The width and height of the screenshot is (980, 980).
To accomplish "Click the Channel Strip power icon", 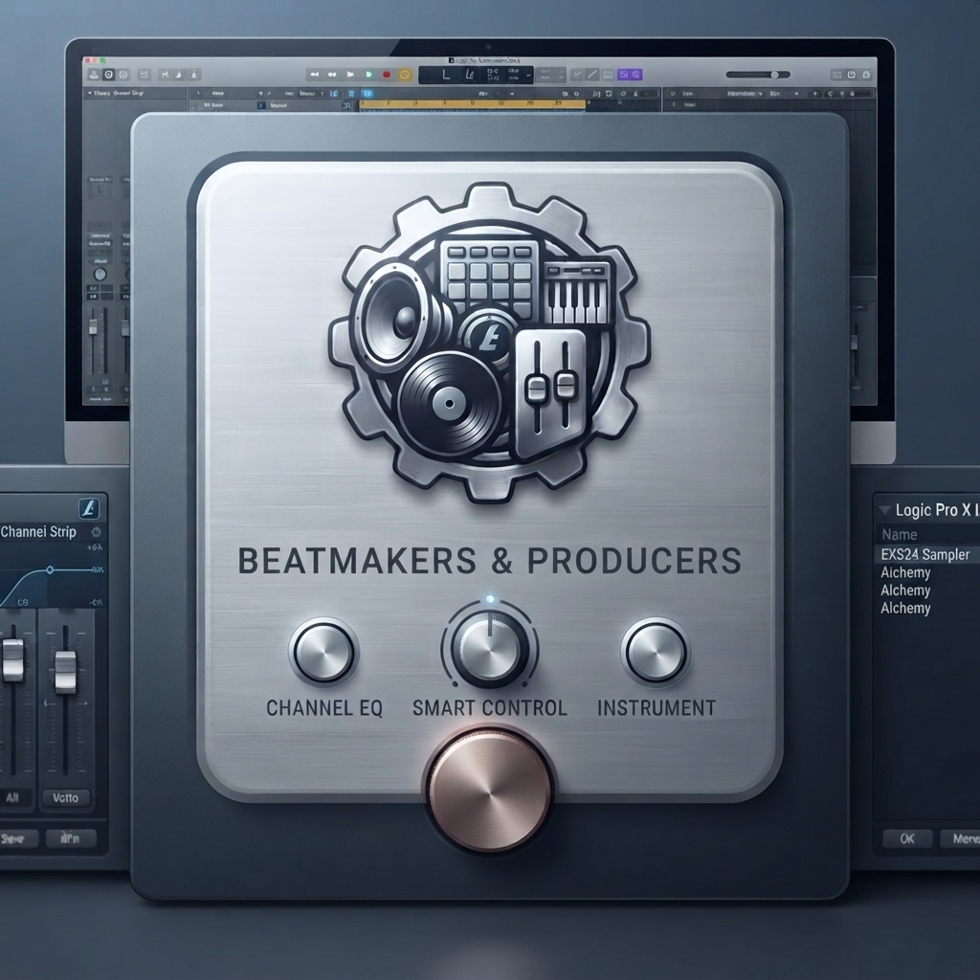I will point(97,532).
